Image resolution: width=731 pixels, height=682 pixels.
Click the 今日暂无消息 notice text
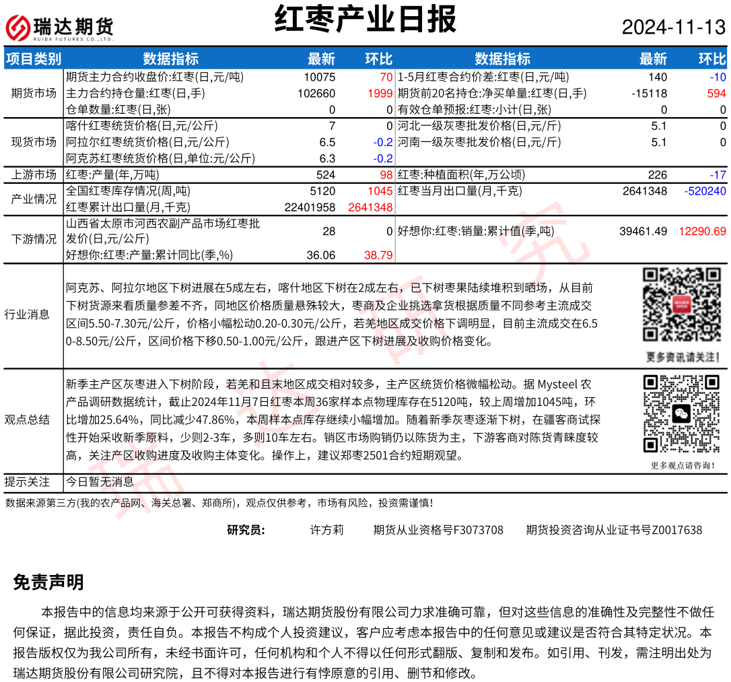100,482
